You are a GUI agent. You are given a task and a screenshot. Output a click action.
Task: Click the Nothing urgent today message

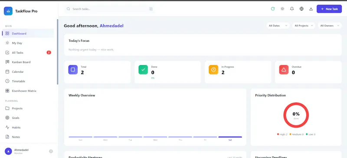tap(91, 49)
